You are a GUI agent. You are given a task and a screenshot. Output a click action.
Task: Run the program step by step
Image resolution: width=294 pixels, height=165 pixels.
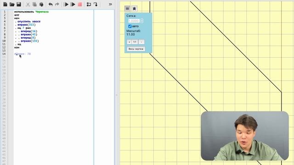(x=73, y=4)
